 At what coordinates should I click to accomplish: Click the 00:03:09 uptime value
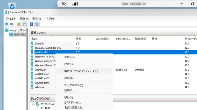click(x=139, y=70)
